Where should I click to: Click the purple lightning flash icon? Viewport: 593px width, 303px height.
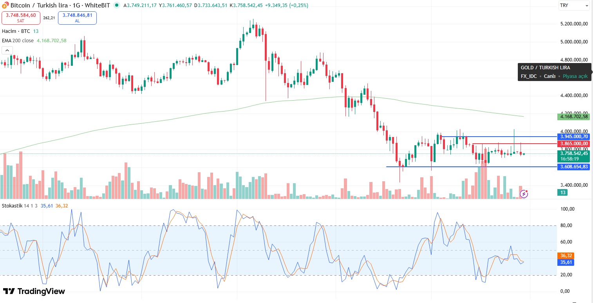[x=524, y=193]
